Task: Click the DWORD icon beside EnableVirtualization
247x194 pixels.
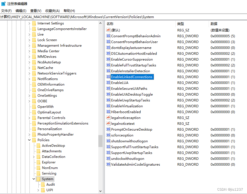Action: point(108,106)
